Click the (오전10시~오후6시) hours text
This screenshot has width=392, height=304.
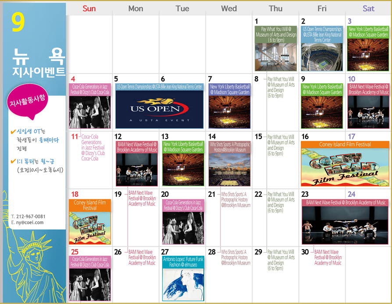[x=40, y=170]
